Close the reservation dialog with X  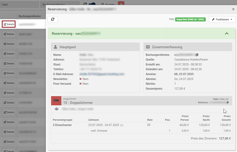[x=233, y=9]
